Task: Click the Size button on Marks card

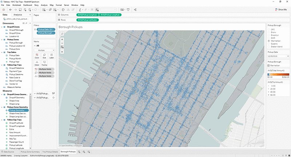Action: pyautogui.click(x=44, y=56)
